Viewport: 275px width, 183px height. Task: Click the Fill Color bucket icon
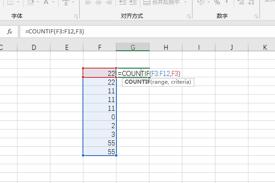[x=30, y=2]
